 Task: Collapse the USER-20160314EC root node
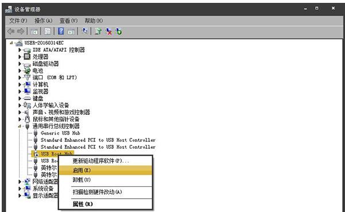point(11,43)
